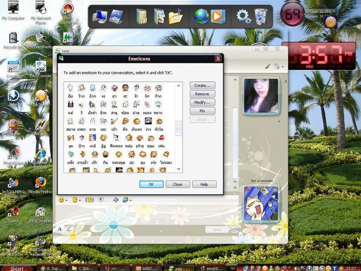This screenshot has width=361, height=271.
Task: Select the emoticon labeled ไม่ยอม
Action: point(166,154)
